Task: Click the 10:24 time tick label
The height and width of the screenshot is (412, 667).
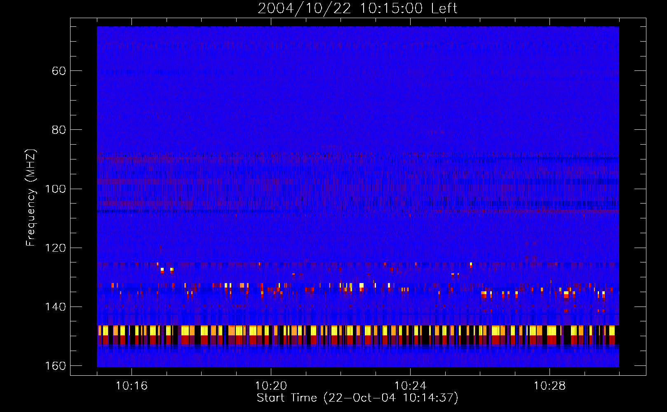Action: [410, 386]
